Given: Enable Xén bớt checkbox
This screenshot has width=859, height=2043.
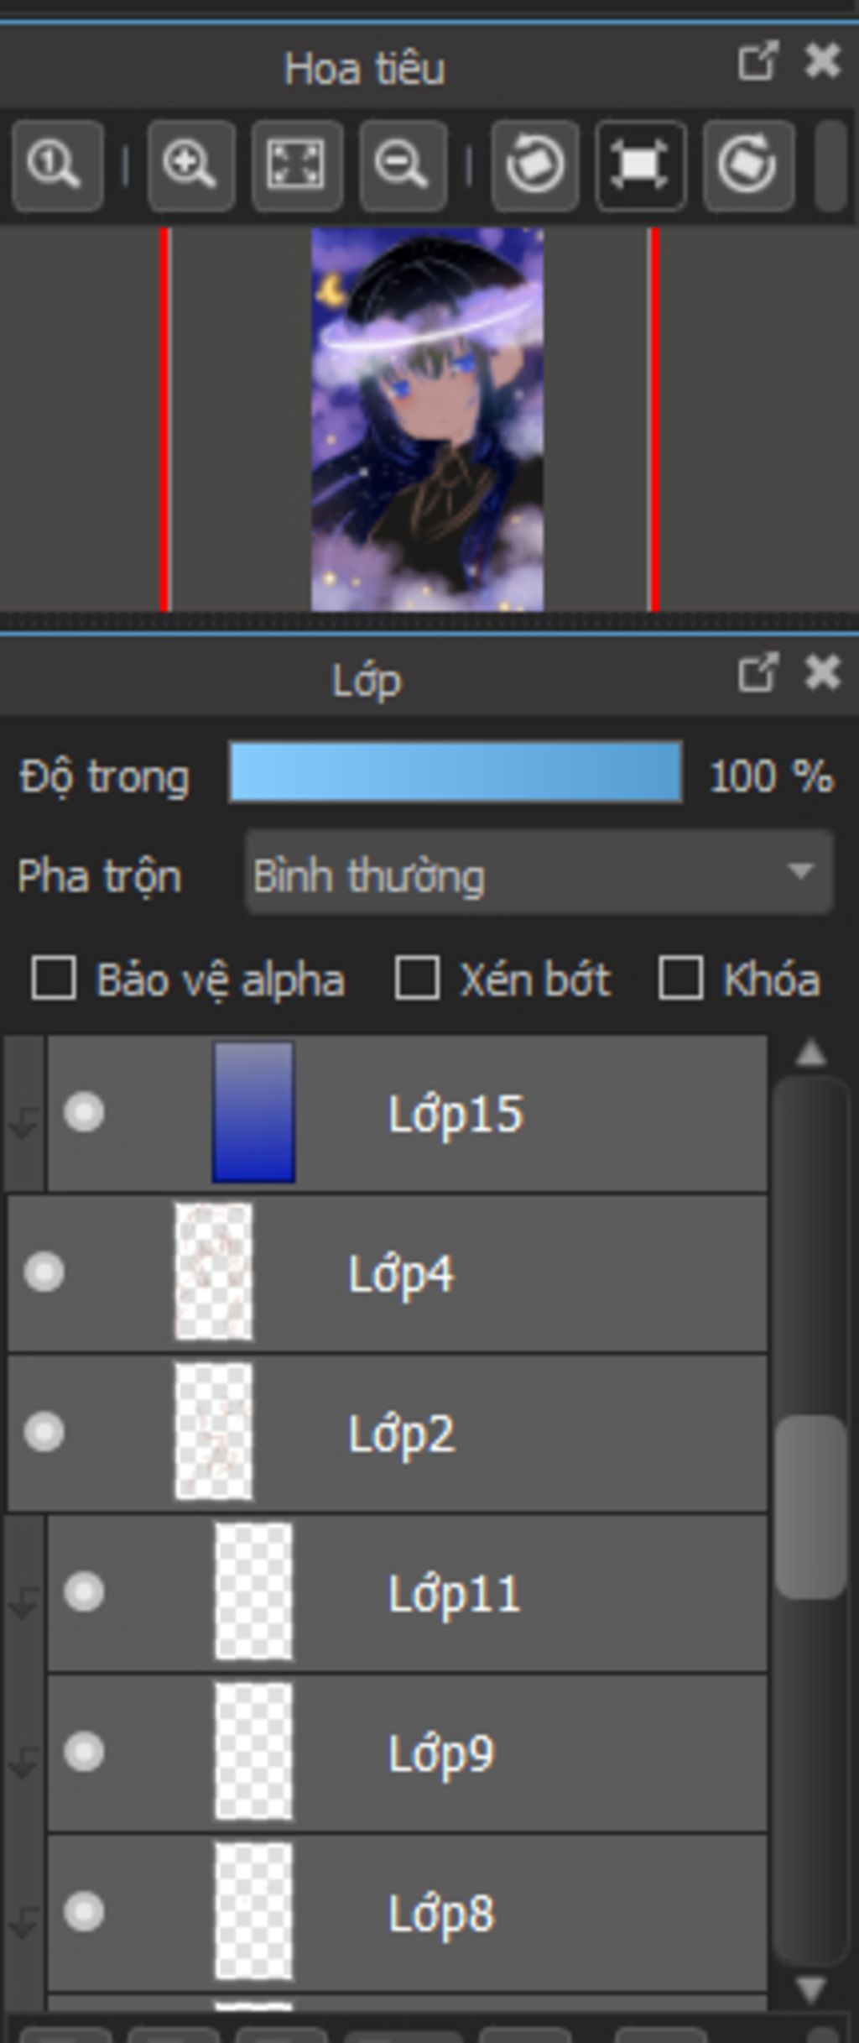Looking at the screenshot, I should pos(417,978).
